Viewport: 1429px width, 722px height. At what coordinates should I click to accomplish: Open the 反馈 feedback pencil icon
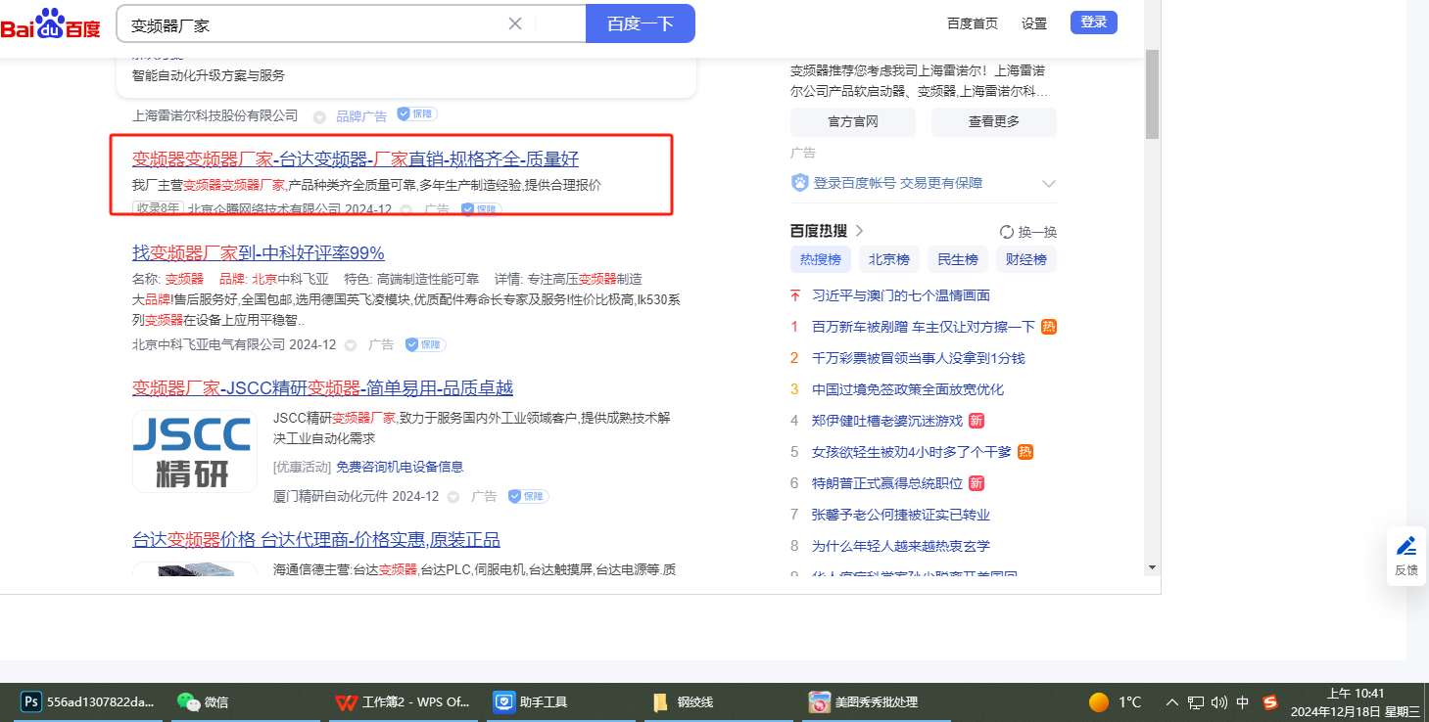click(x=1406, y=547)
